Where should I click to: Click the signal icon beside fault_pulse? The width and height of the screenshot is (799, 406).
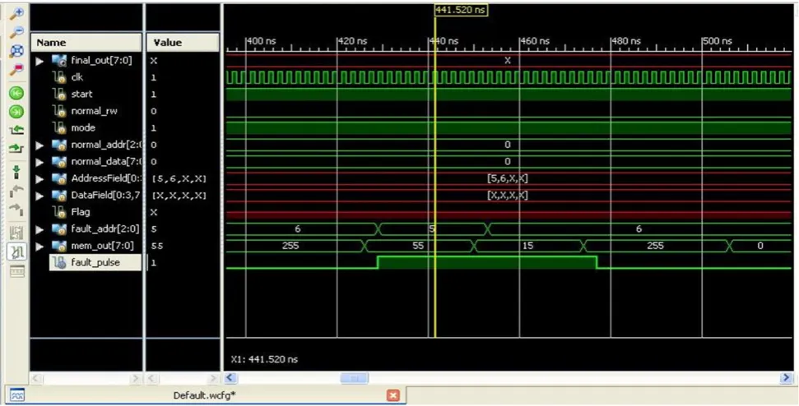(59, 262)
